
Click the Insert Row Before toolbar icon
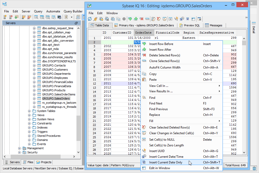(130, 19)
